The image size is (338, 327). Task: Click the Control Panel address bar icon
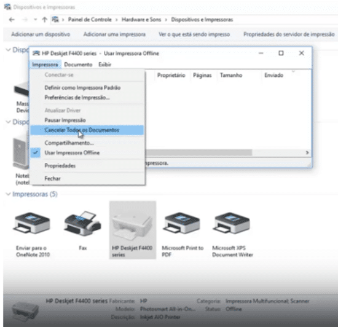click(55, 20)
